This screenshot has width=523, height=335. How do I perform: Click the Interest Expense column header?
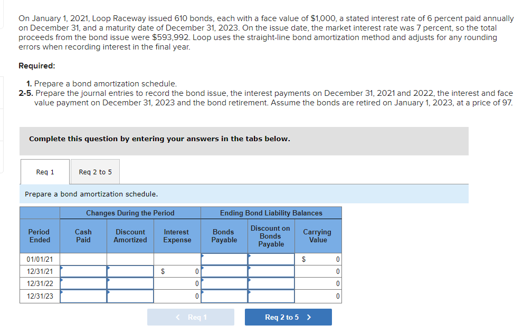[x=177, y=236]
